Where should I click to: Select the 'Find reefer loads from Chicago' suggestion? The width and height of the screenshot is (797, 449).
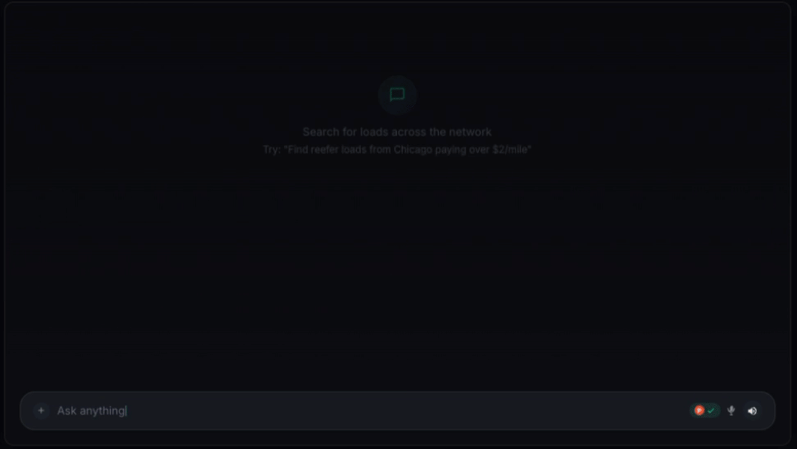pos(397,150)
